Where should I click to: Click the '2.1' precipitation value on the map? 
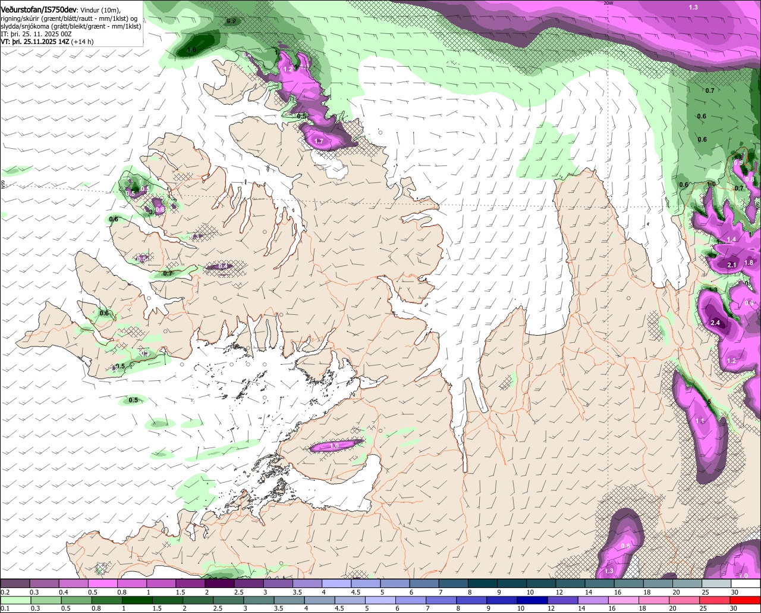[732, 265]
